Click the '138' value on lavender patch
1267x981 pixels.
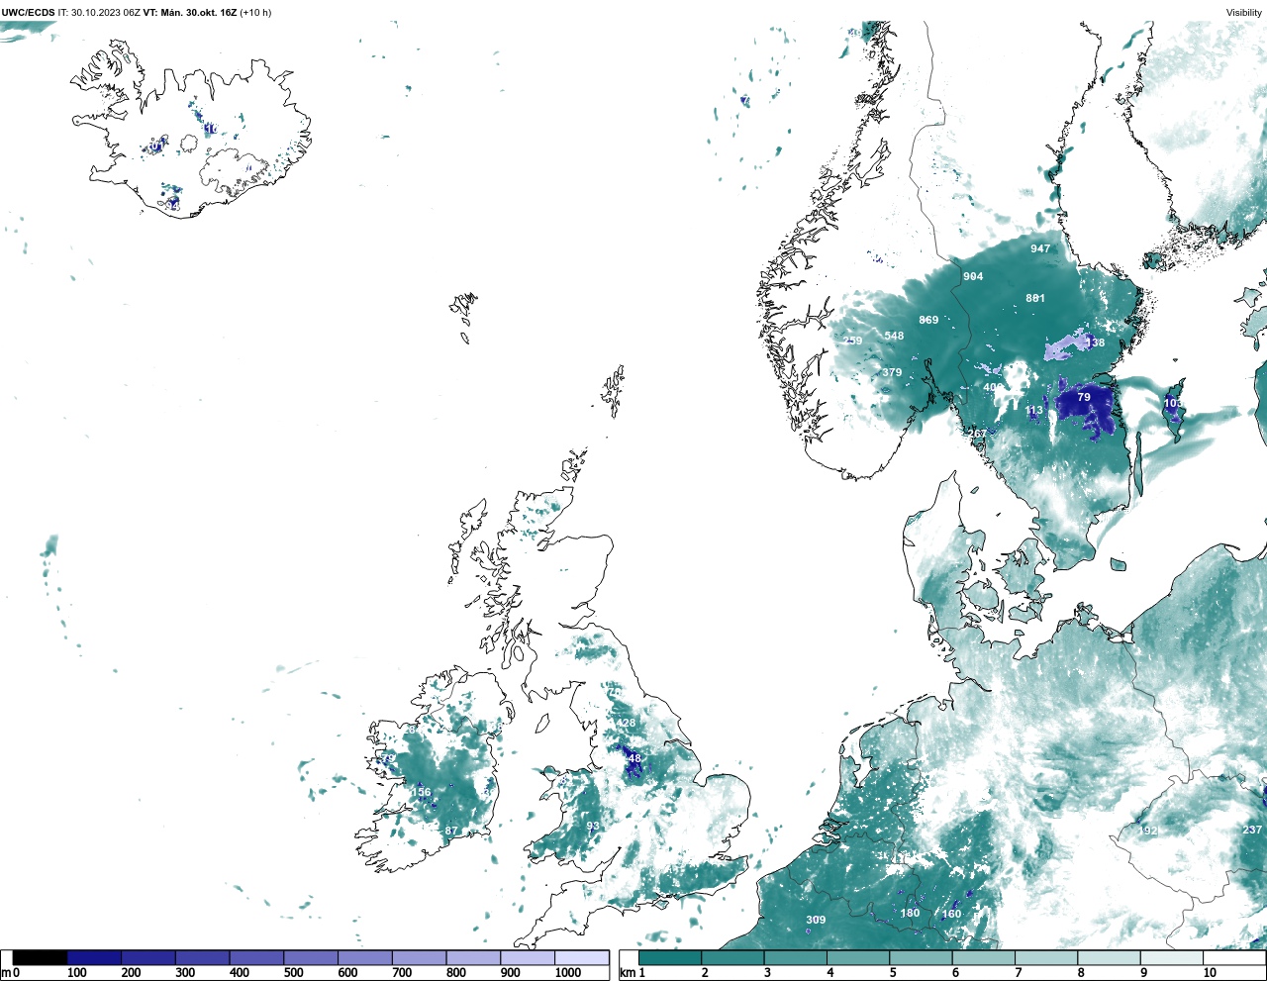pyautogui.click(x=1095, y=343)
